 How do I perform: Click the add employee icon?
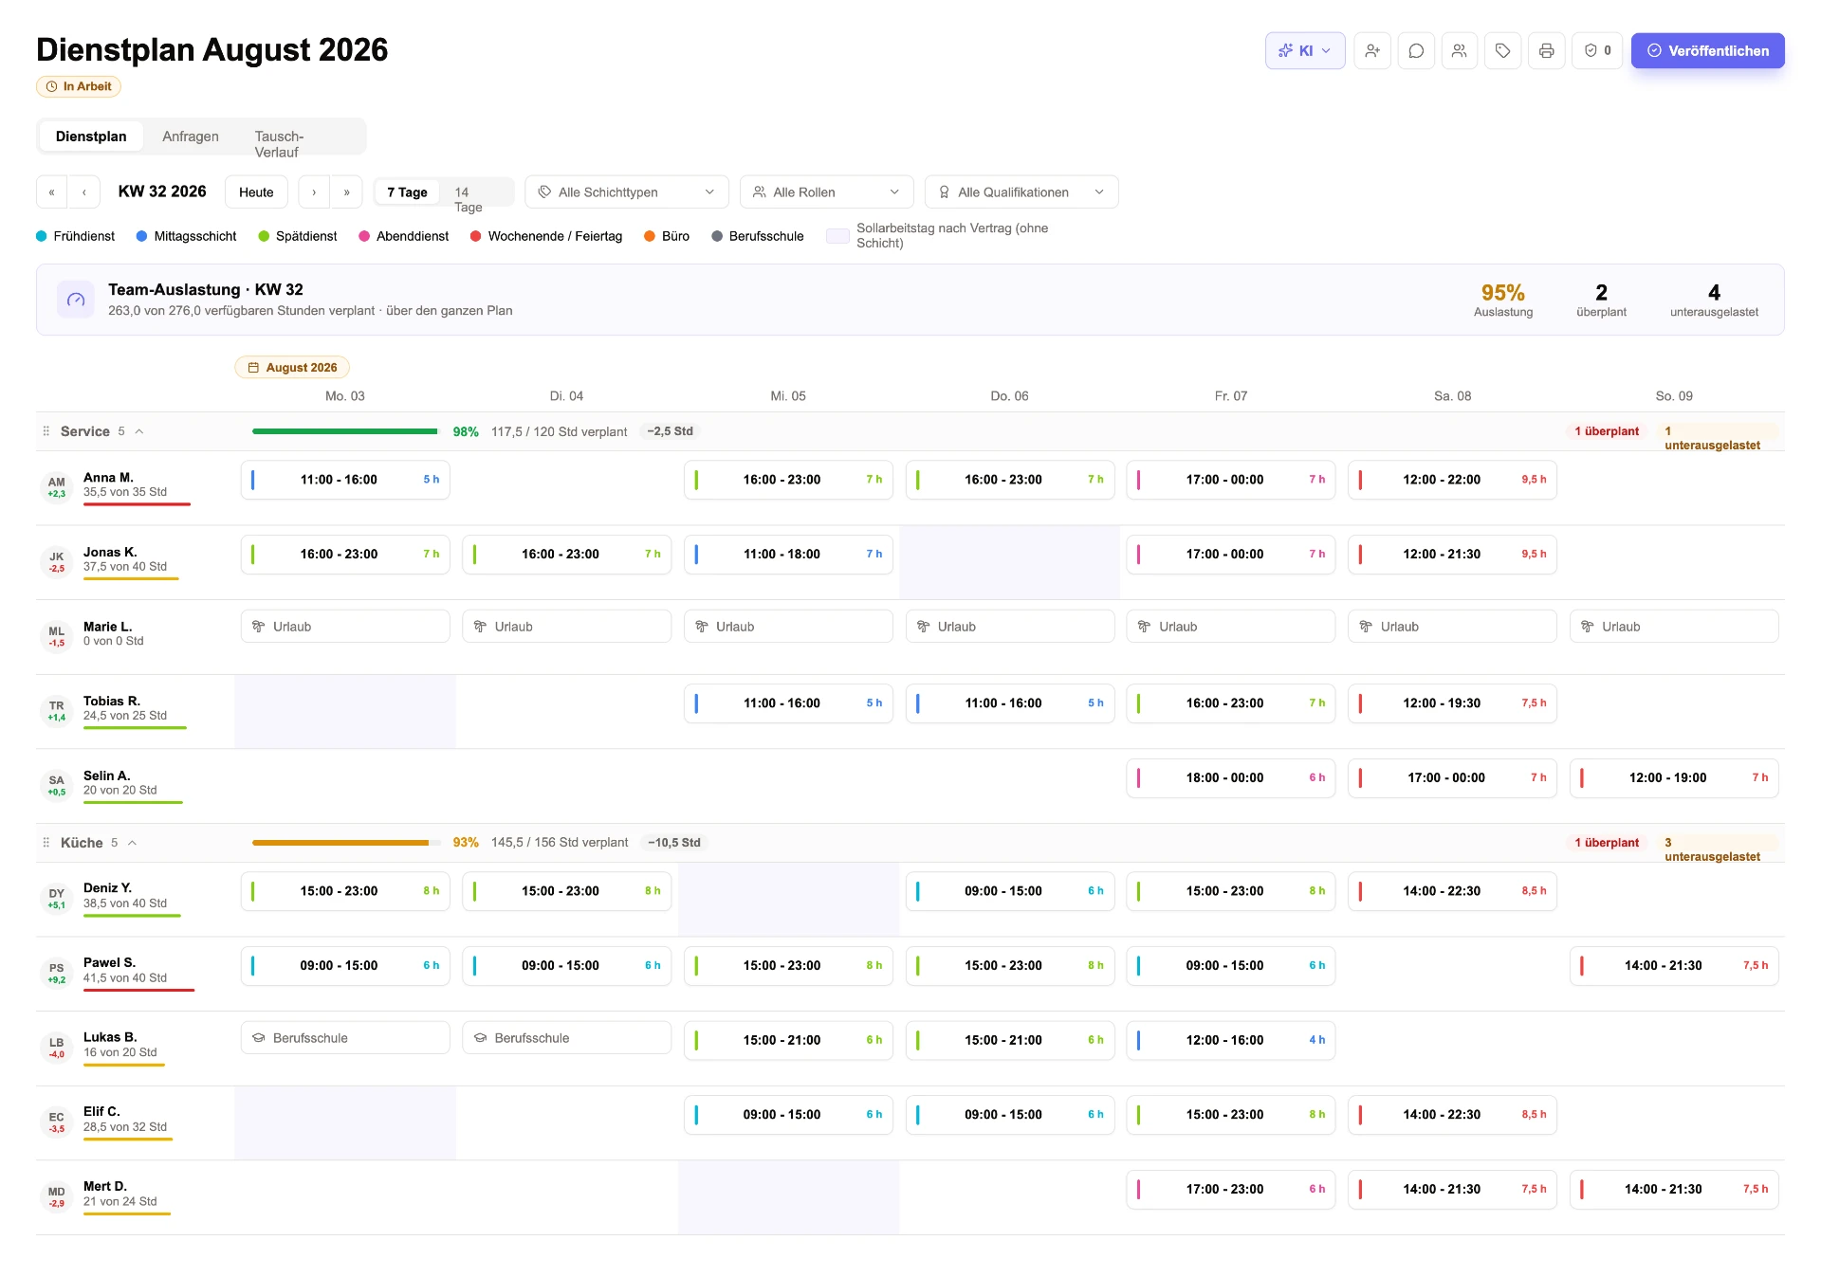coord(1372,51)
